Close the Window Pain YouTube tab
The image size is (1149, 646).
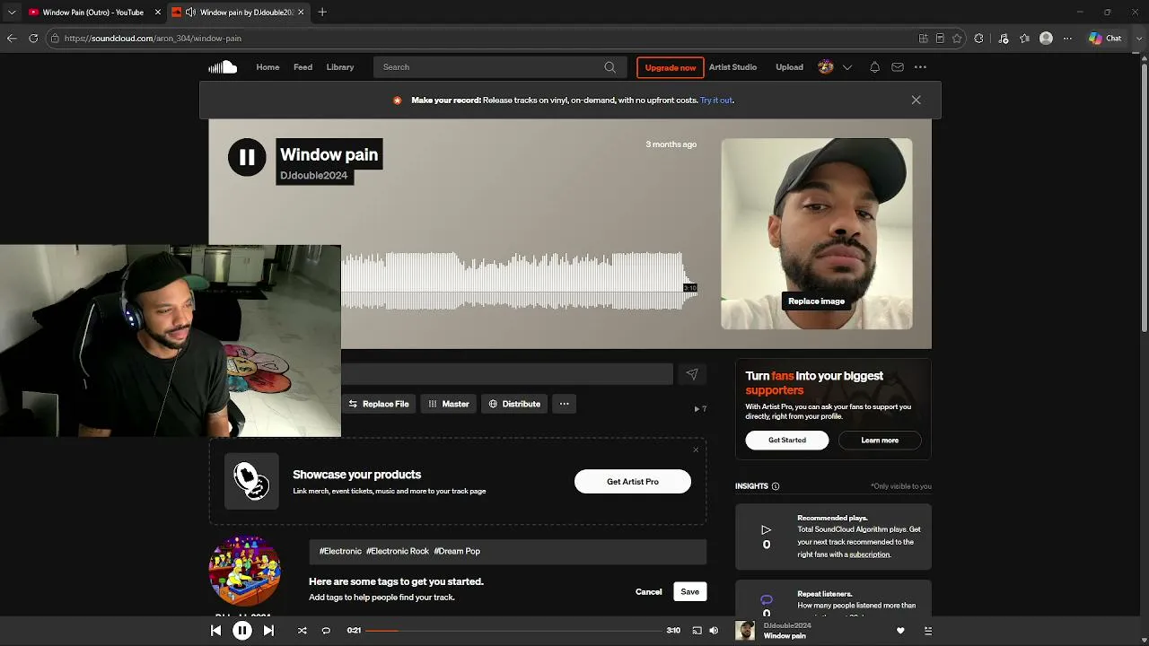[158, 13]
